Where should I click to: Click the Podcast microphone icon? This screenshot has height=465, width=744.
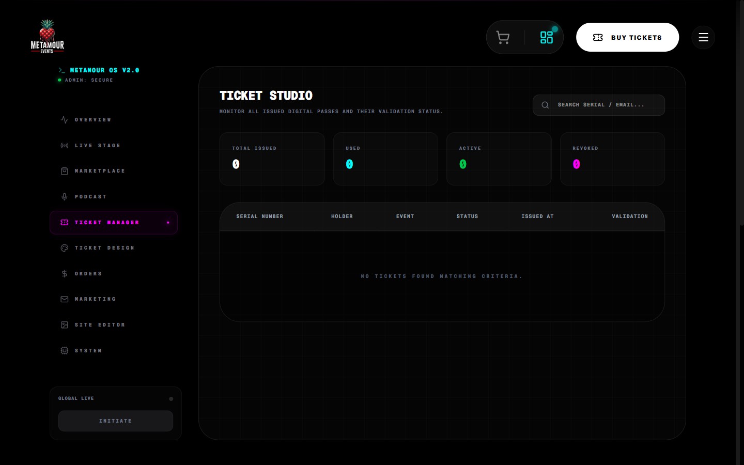pyautogui.click(x=65, y=197)
